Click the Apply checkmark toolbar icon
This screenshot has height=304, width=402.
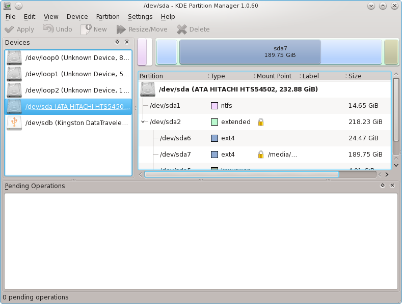(9, 29)
